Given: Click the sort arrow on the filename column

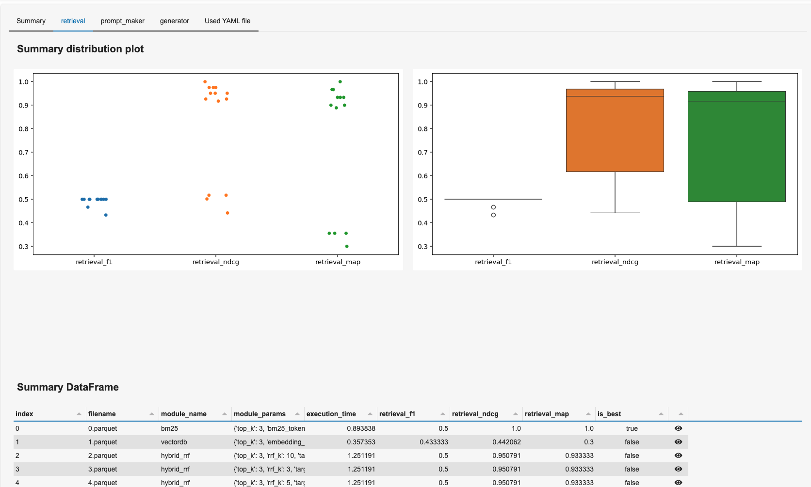Looking at the screenshot, I should [151, 414].
